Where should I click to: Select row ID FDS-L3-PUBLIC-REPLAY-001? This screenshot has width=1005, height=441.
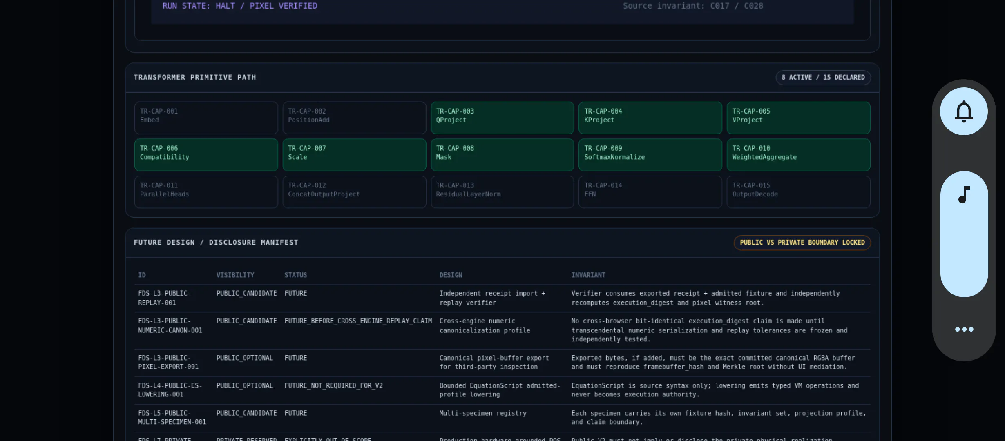(164, 298)
